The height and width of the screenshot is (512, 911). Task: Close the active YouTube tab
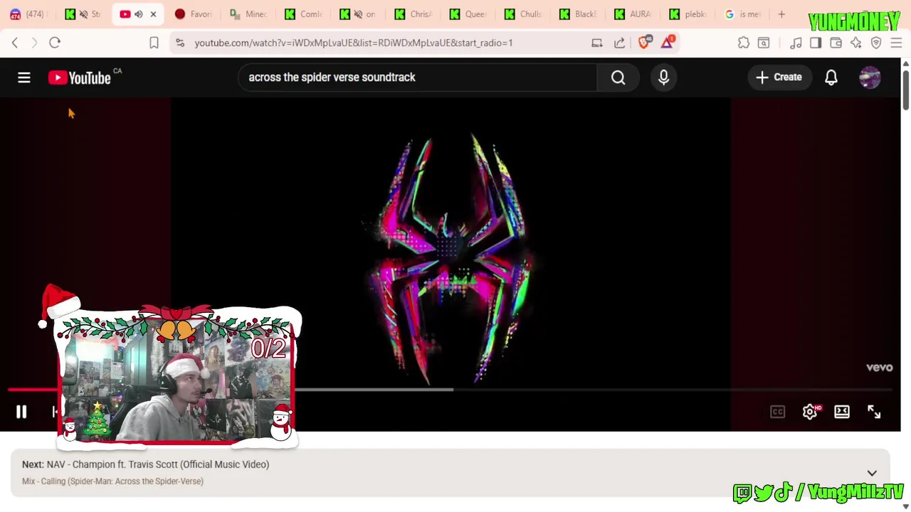point(153,14)
